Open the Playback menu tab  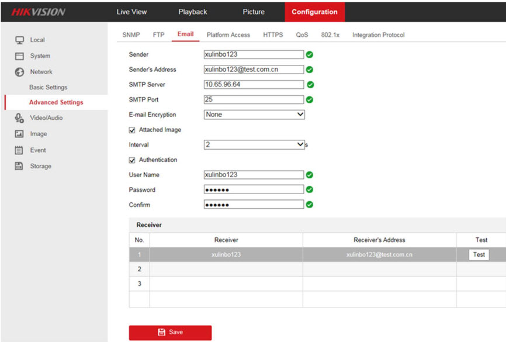[x=192, y=12]
